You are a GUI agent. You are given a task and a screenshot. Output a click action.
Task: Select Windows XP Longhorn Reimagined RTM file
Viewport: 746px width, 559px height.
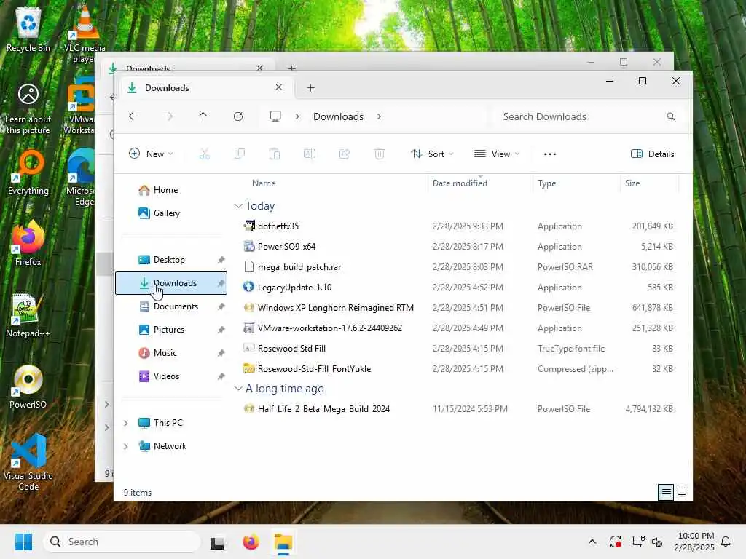[335, 308]
